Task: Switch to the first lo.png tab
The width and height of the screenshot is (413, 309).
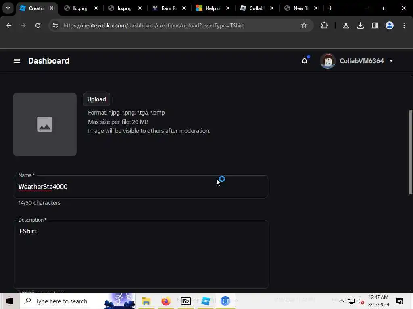Action: coord(80,8)
